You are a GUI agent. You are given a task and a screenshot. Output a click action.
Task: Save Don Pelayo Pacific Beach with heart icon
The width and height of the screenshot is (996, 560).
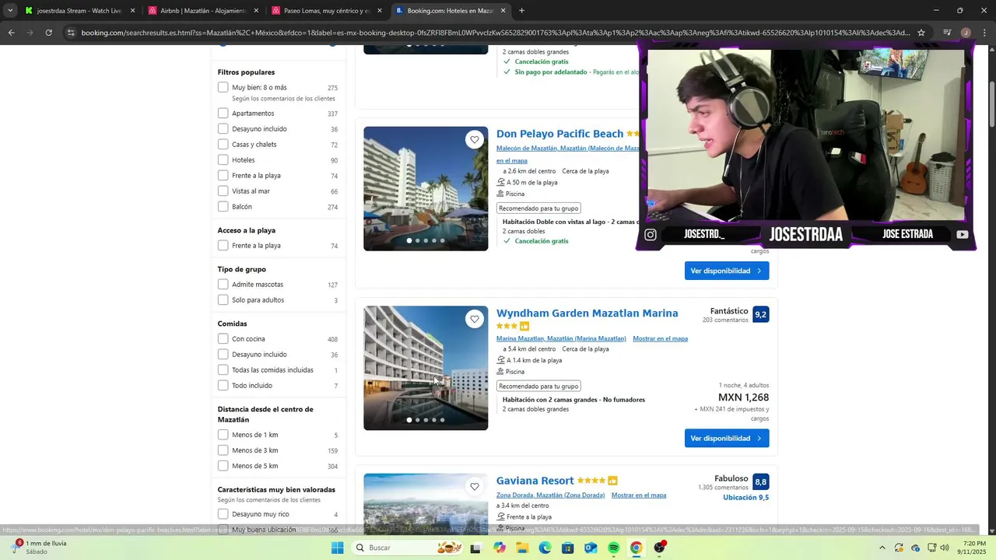click(x=475, y=140)
